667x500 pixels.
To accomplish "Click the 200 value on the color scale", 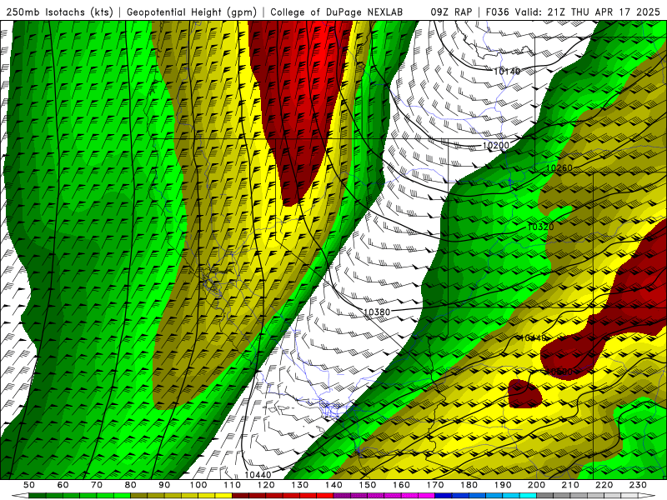I will tap(536, 485).
